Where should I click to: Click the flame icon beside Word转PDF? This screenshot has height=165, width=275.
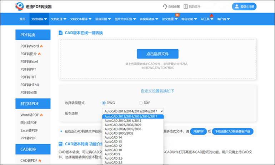[41, 115]
